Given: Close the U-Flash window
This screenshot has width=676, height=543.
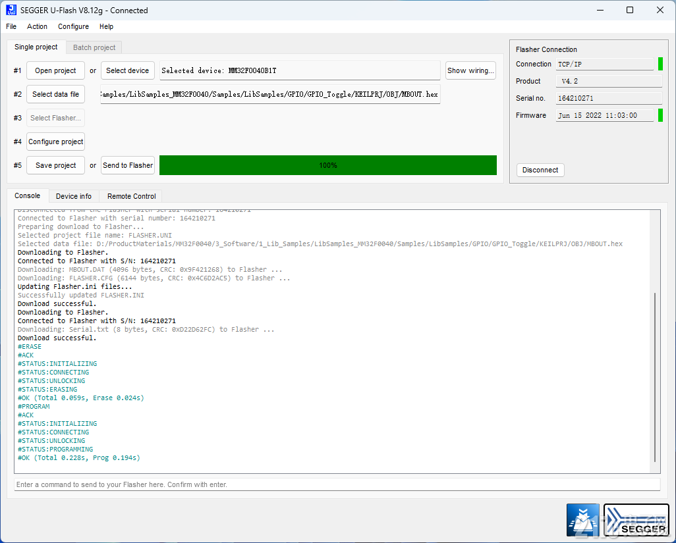Looking at the screenshot, I should point(660,10).
